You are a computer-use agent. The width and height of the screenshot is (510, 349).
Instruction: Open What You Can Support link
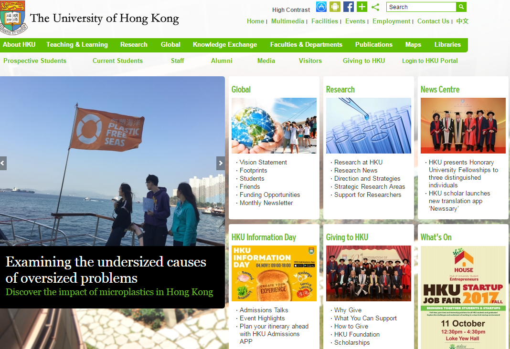click(365, 318)
